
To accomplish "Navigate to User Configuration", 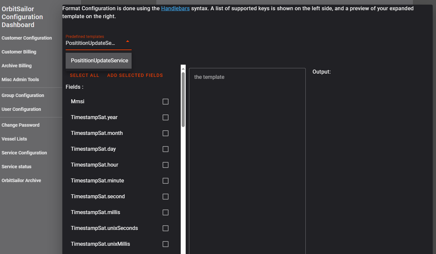I will pyautogui.click(x=21, y=109).
